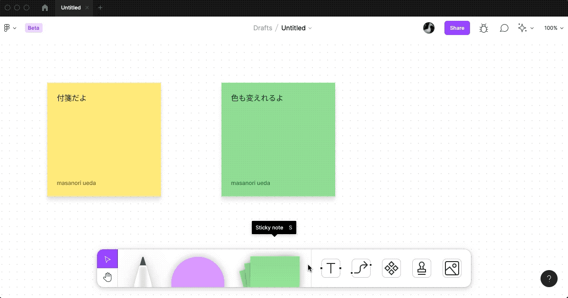Report a bug via the bug icon
568x298 pixels.
[484, 28]
